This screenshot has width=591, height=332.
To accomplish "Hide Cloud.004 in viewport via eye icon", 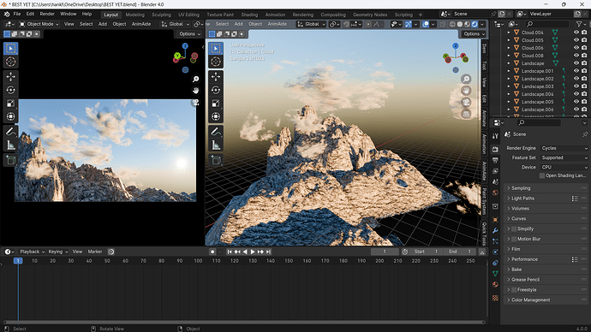I will (576, 33).
